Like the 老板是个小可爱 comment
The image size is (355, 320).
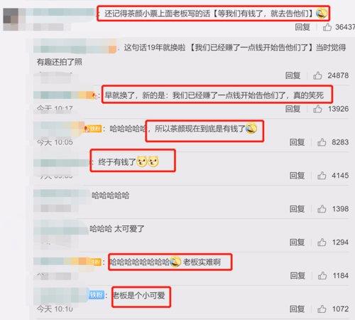(x=322, y=309)
